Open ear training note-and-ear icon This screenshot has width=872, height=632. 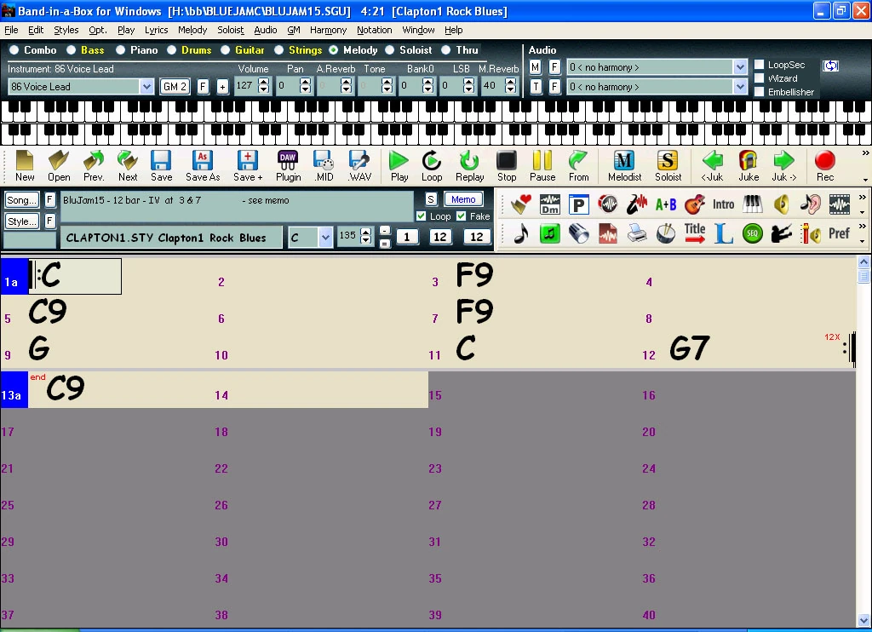[x=811, y=204]
